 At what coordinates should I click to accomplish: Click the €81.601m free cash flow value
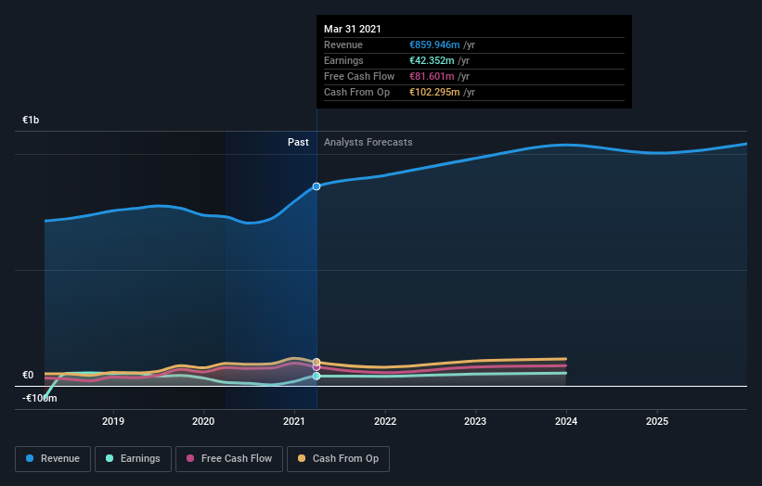pos(432,76)
